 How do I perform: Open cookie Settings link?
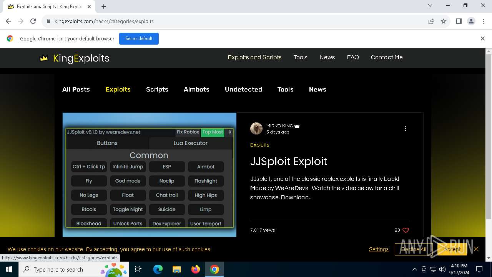tap(379, 249)
